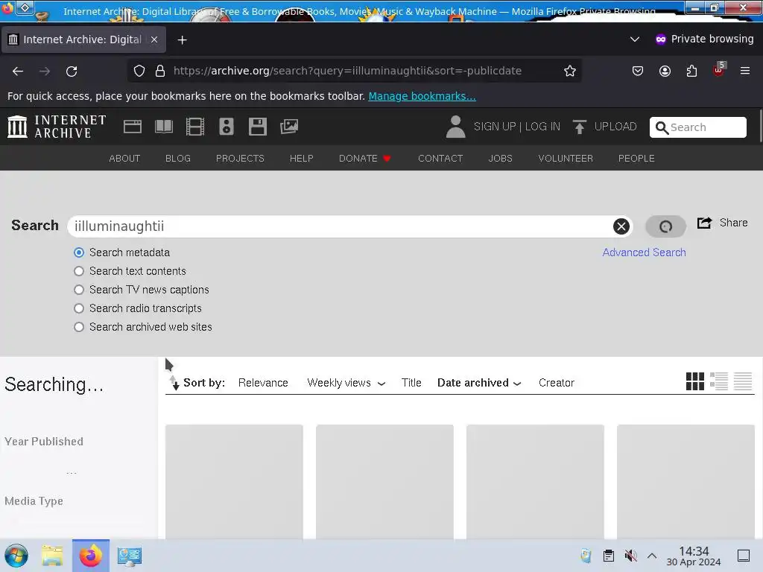Select Search radio transcripts option
Viewport: 763px width, 572px height.
click(79, 308)
